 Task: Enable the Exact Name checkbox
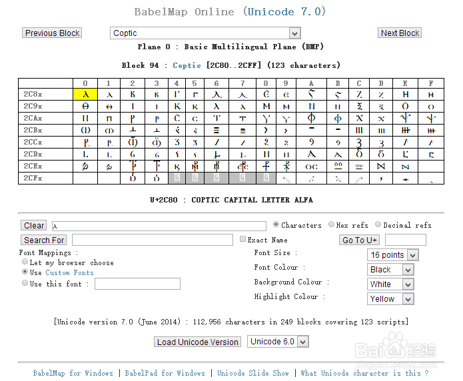click(242, 239)
